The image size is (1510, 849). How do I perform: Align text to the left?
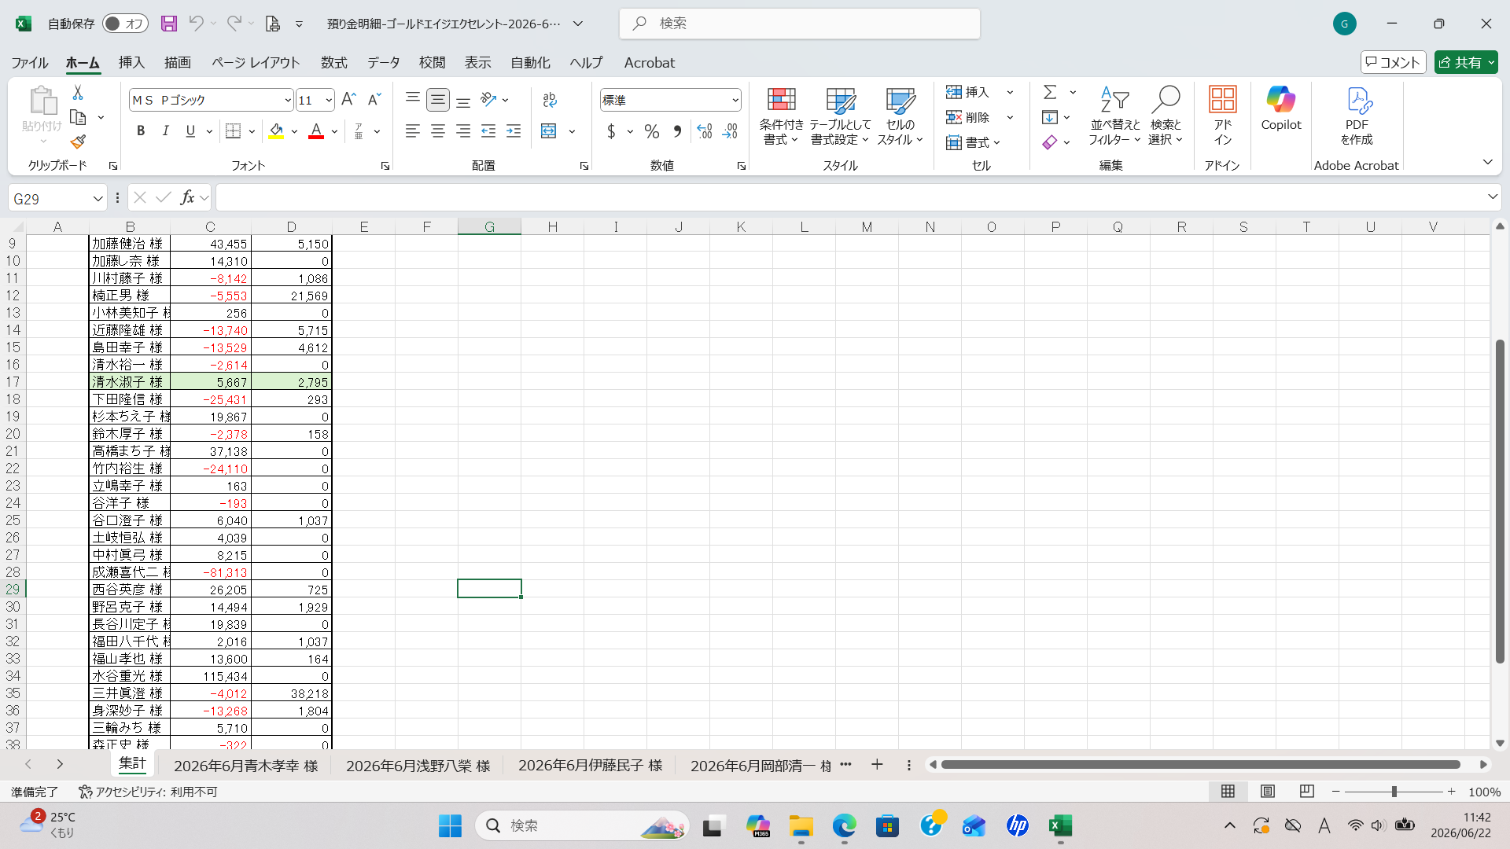[x=413, y=131]
